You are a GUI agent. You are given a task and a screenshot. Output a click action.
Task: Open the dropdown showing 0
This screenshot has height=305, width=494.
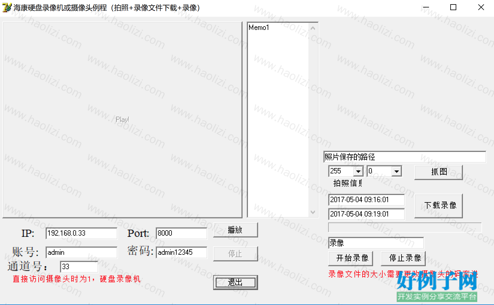pos(396,171)
